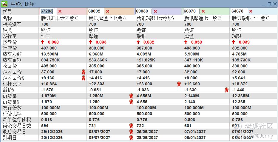Click the award ribbon beside +9.136 距收回价%
The image size is (278, 142).
tap(84, 78)
